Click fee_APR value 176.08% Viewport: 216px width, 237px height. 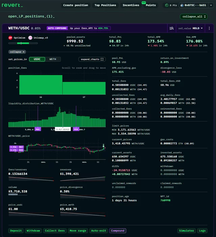click(194, 41)
